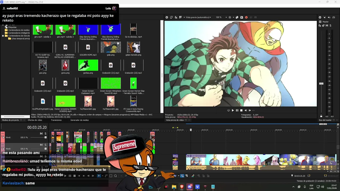Viewport: 340px width, 191px height.
Task: Switch to Efectos de vídeo tab
Action: tap(35, 120)
